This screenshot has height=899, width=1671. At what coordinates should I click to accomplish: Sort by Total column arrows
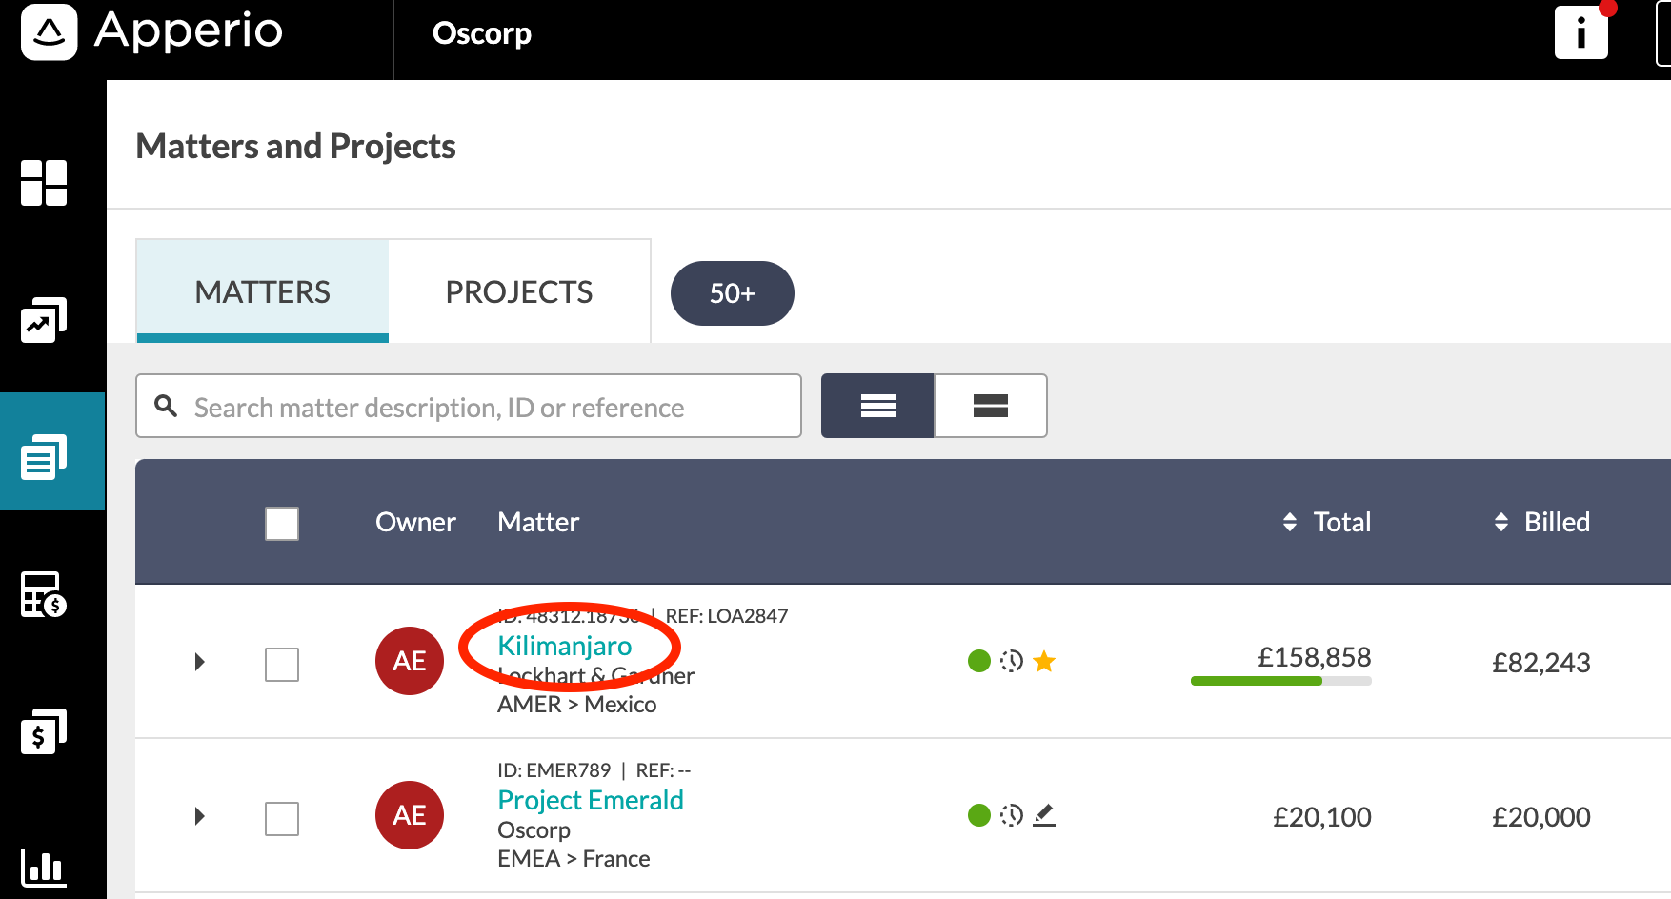coord(1290,522)
